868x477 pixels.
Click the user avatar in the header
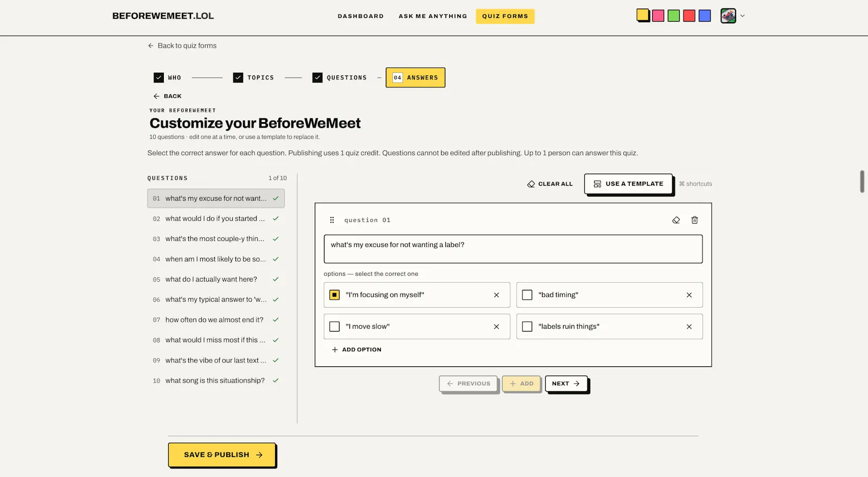(x=728, y=16)
